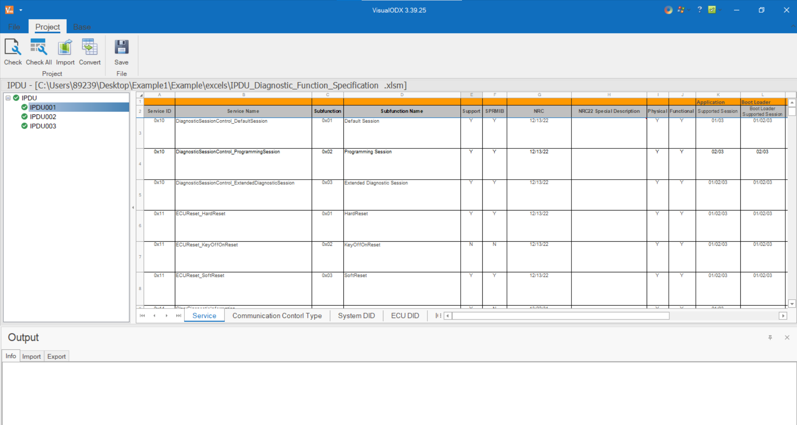This screenshot has height=425, width=797.
Task: Click cell 'ECUReset_HardReset'
Action: (243, 226)
